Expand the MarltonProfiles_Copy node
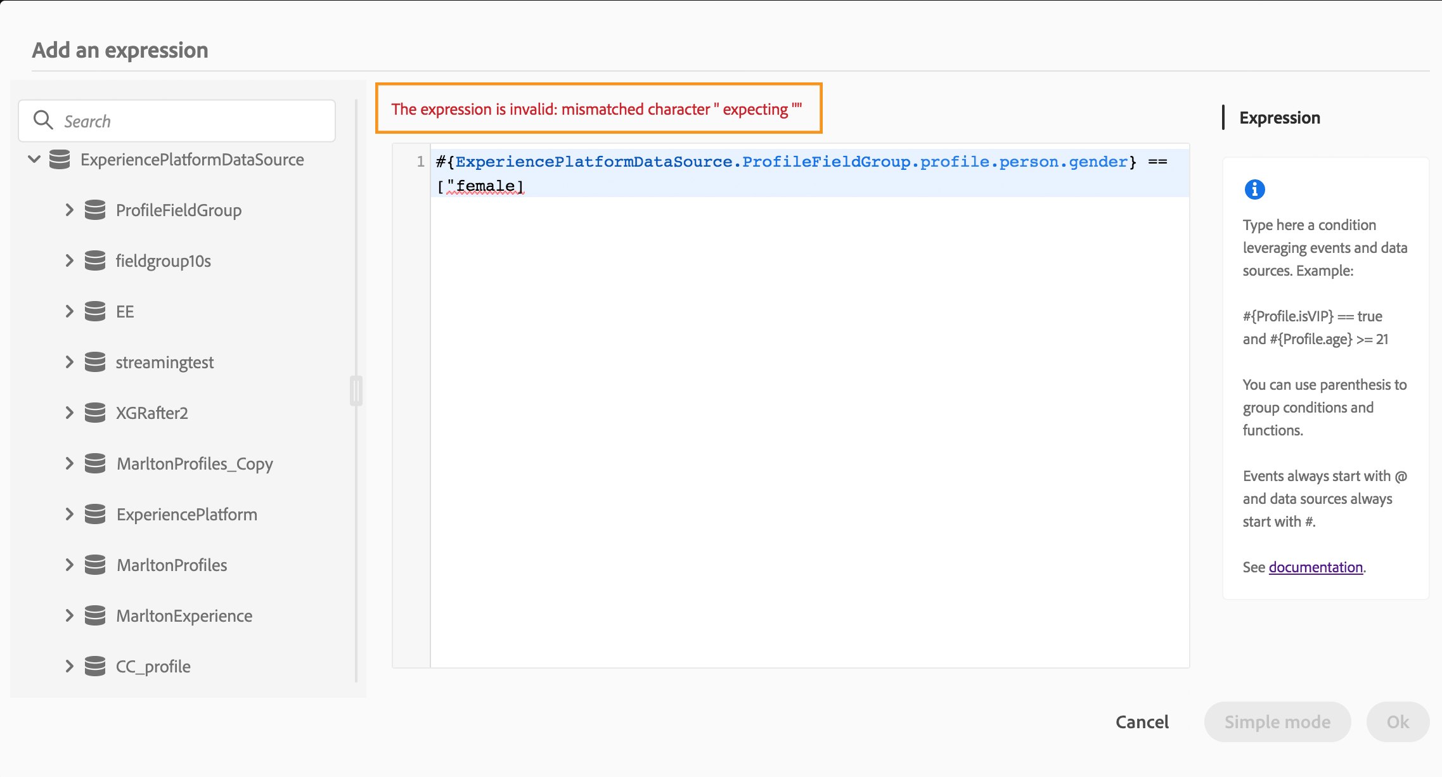Screen dimensions: 1442x777 point(70,463)
